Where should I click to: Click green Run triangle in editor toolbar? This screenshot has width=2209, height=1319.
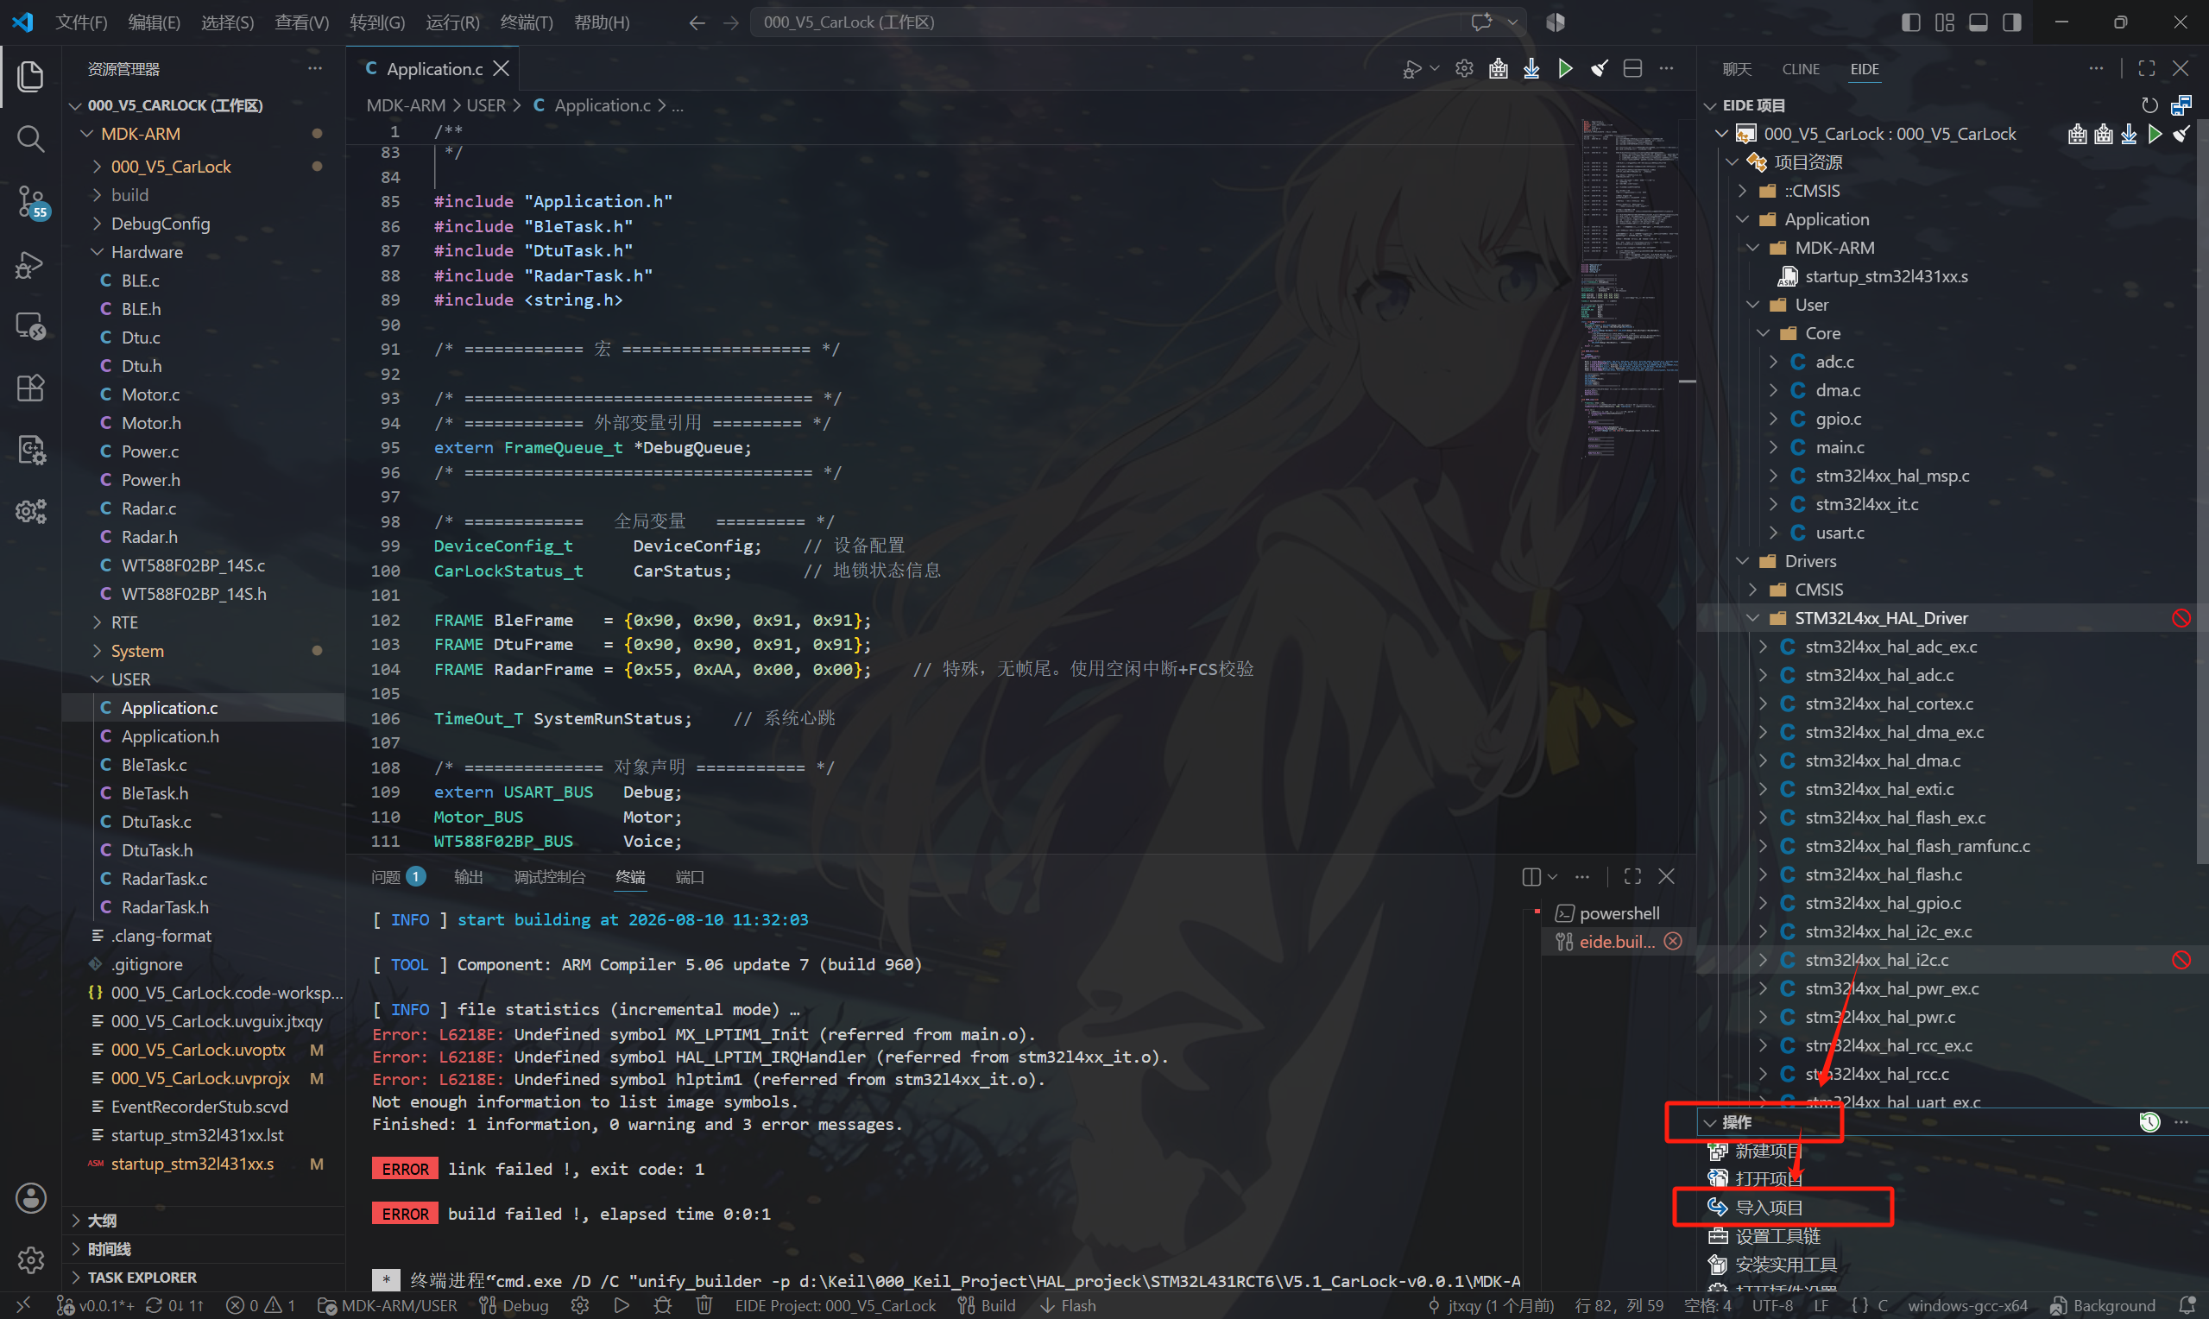click(1565, 68)
